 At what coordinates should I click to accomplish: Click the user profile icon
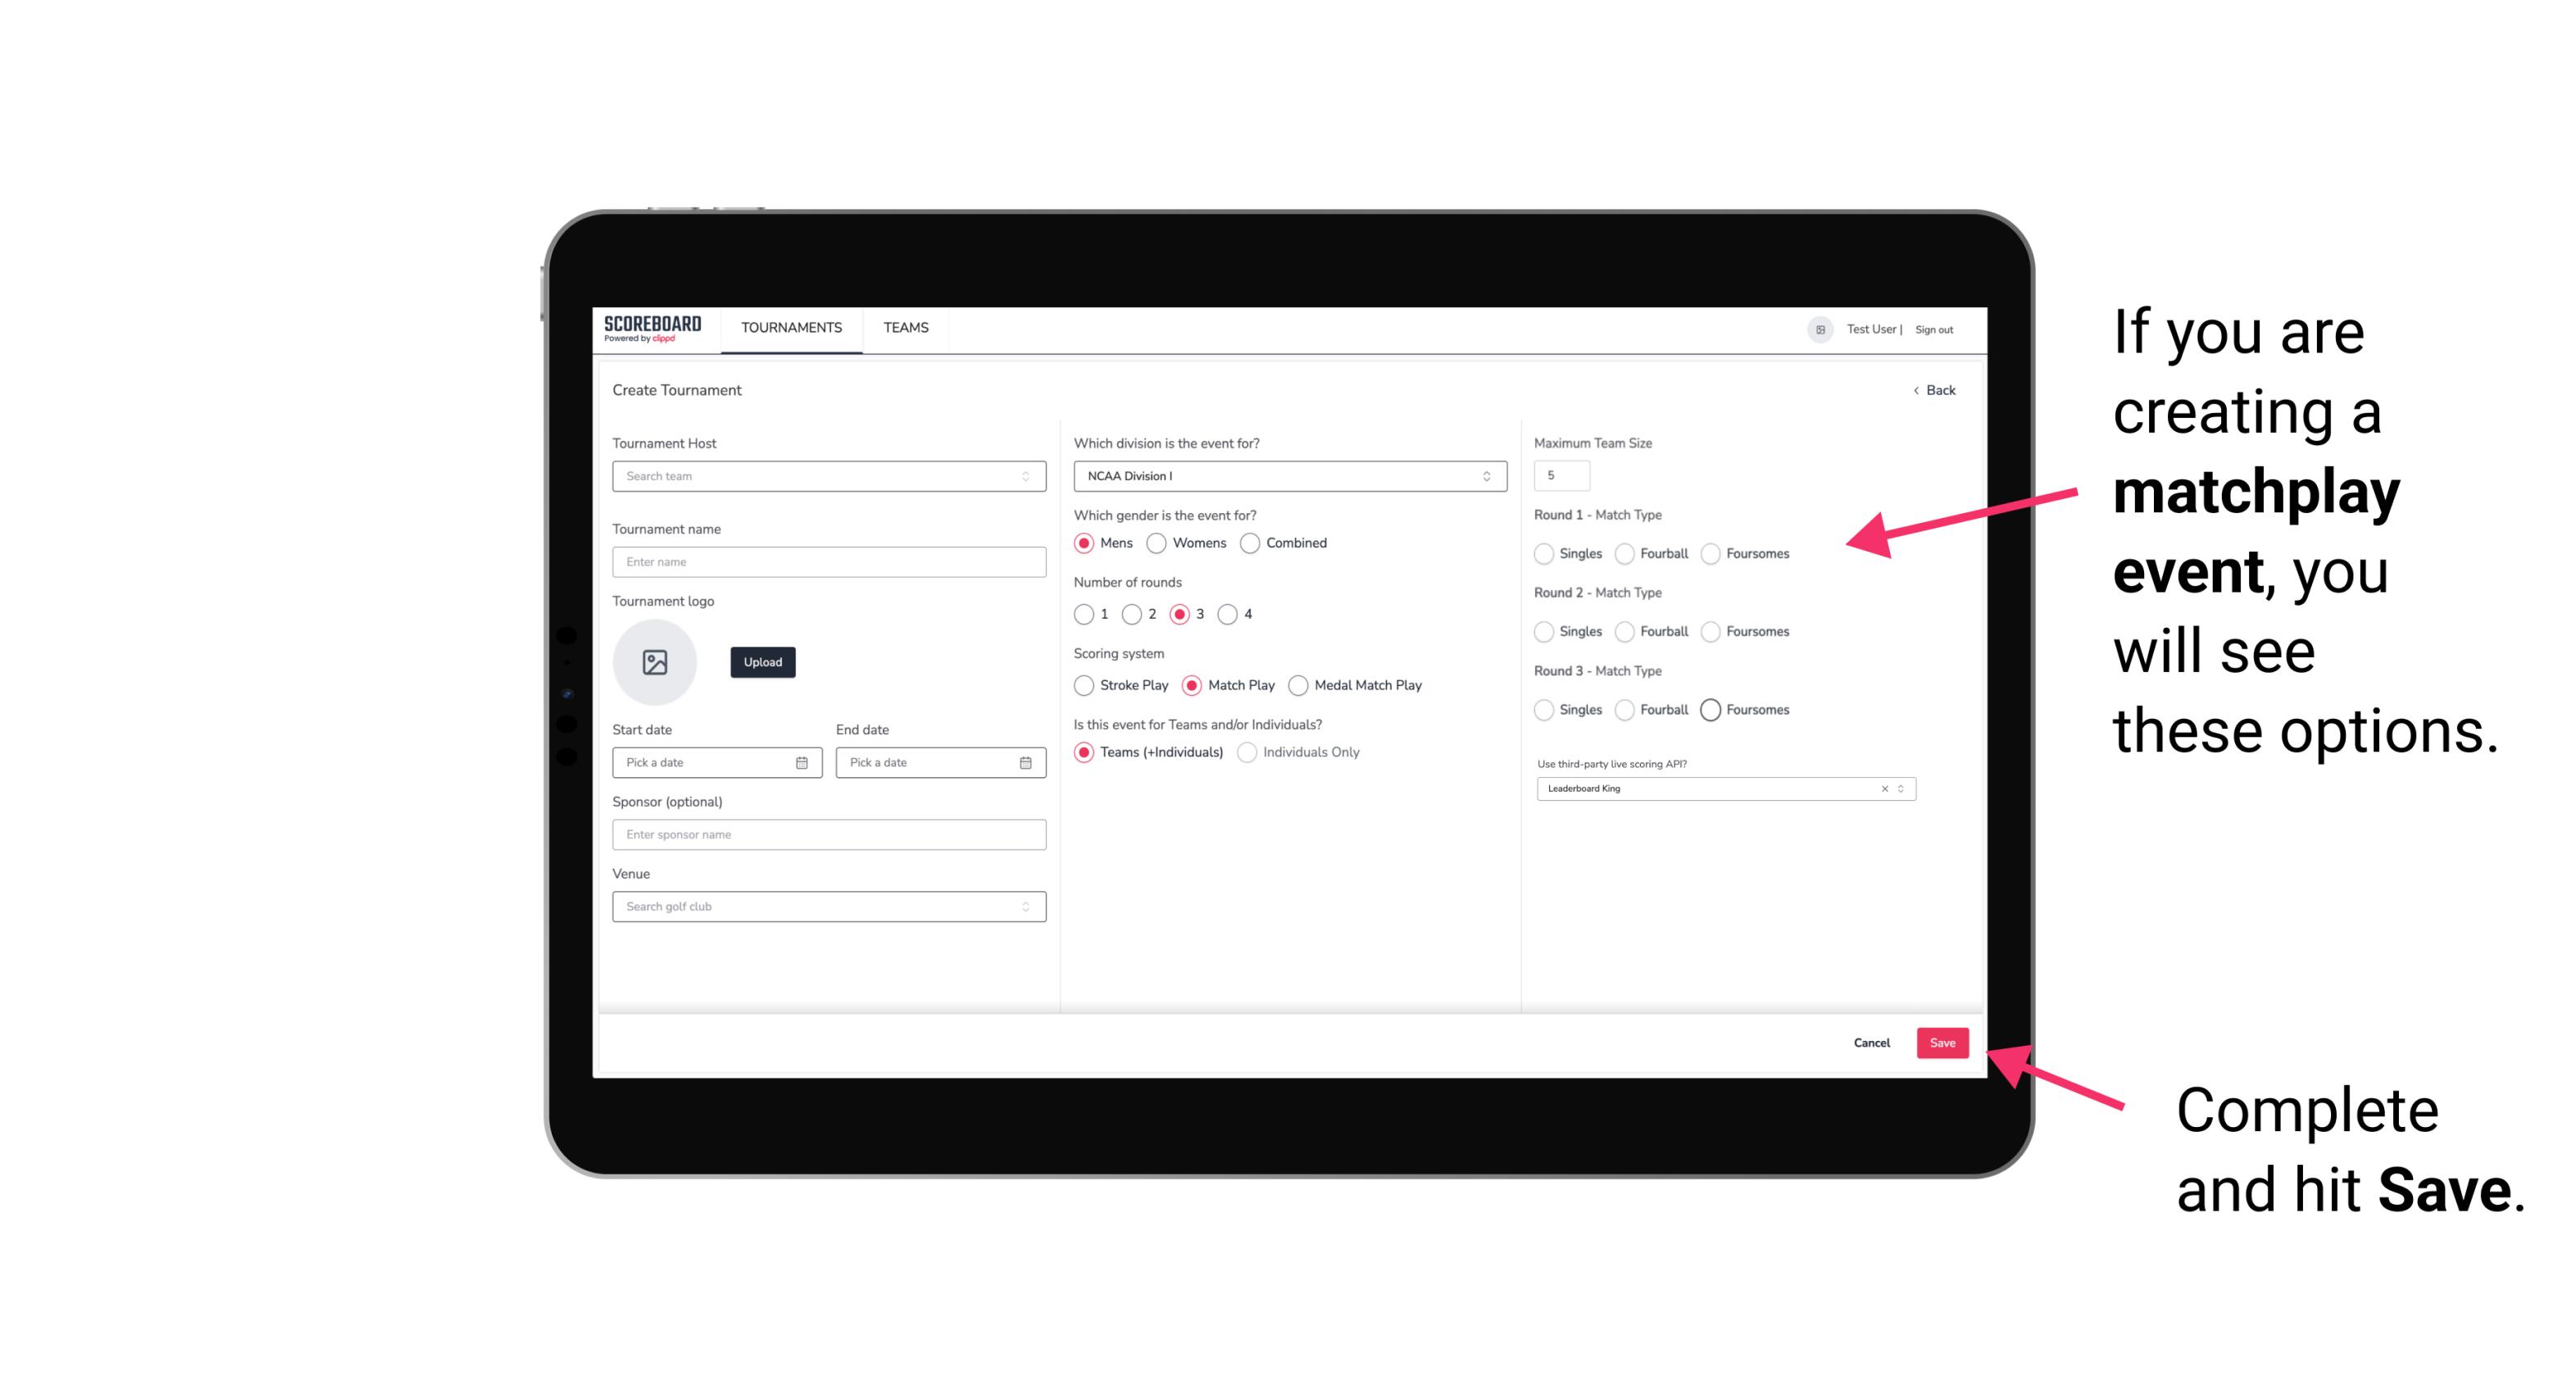pos(1817,328)
